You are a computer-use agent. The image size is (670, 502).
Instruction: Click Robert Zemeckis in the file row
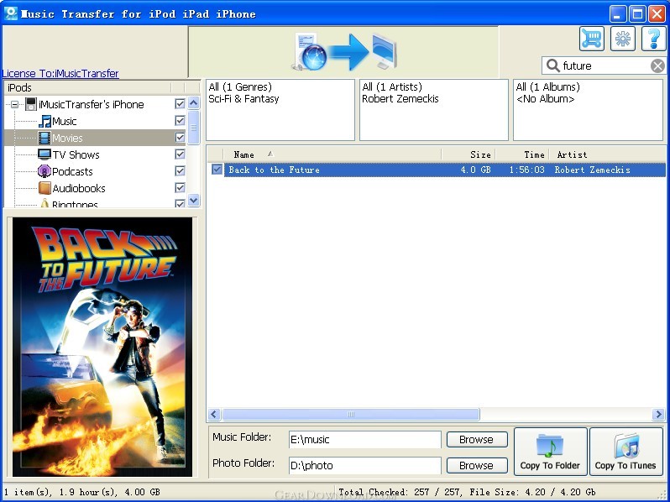tap(592, 170)
